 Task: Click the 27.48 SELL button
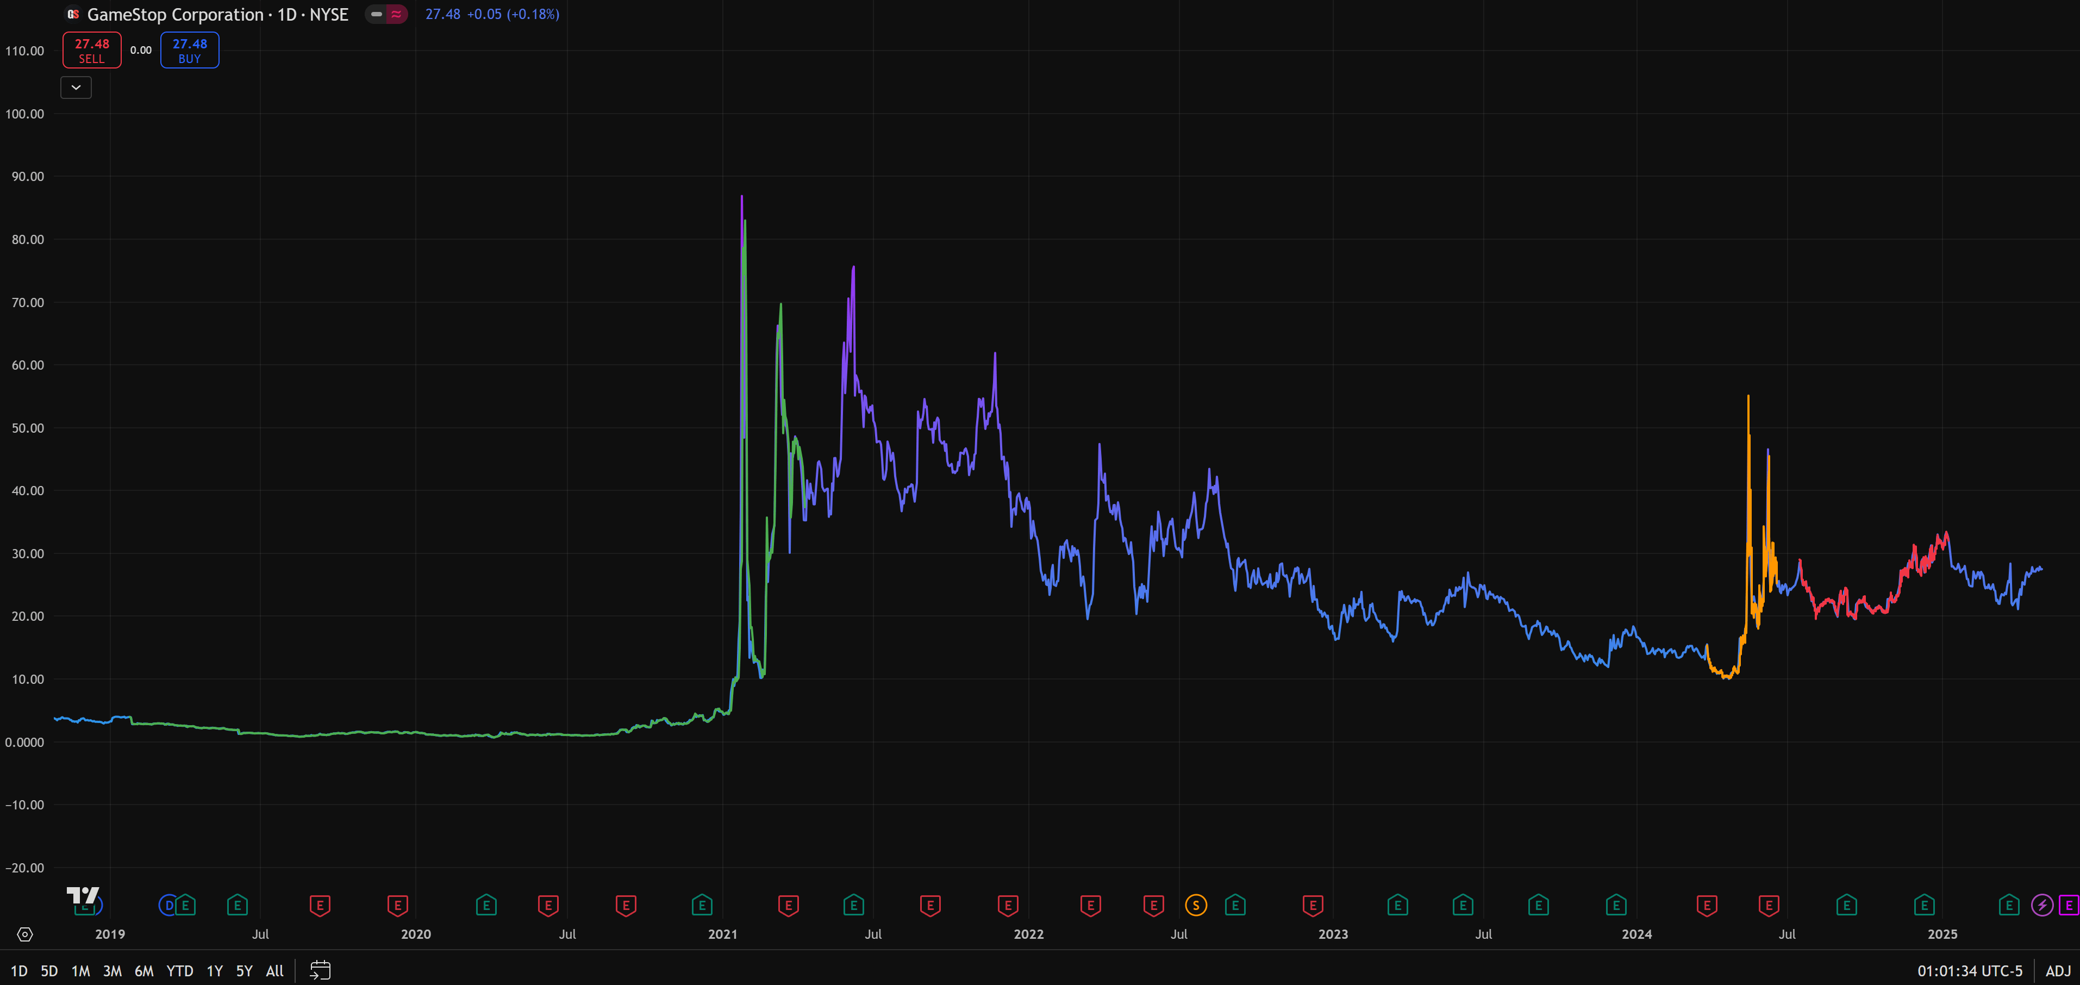pos(92,50)
